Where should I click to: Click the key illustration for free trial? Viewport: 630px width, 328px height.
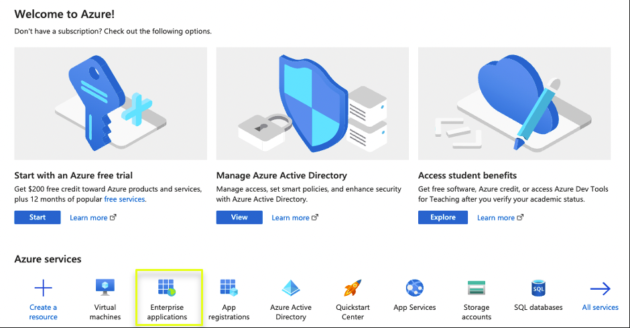[x=111, y=104]
